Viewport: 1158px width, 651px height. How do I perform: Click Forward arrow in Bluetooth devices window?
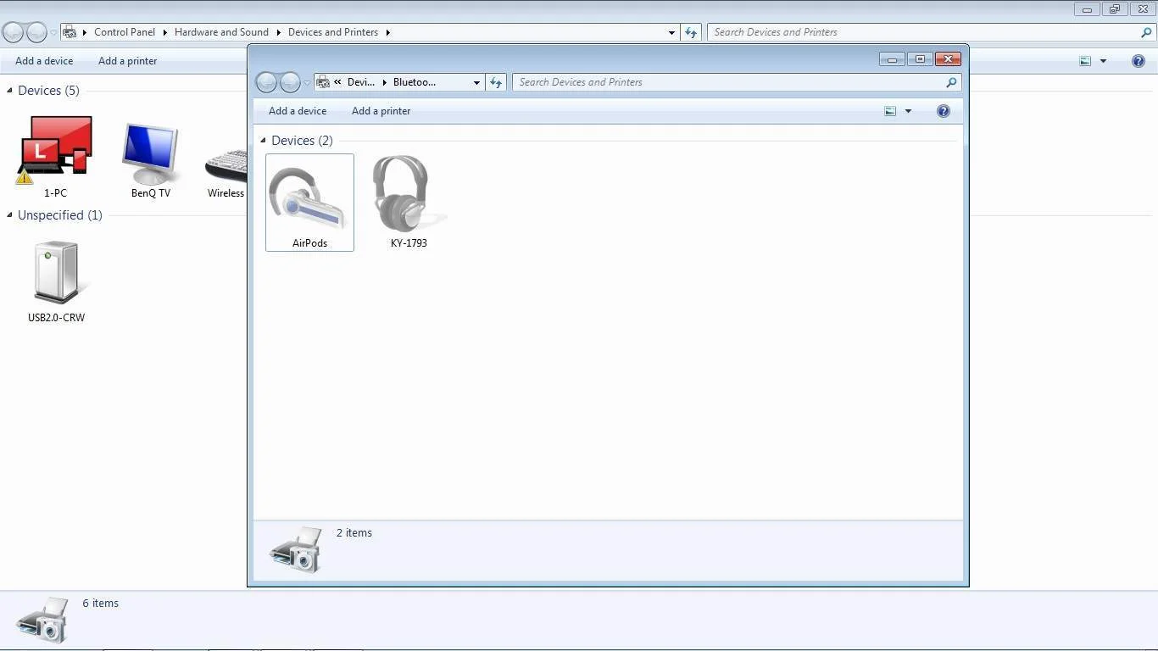(290, 82)
